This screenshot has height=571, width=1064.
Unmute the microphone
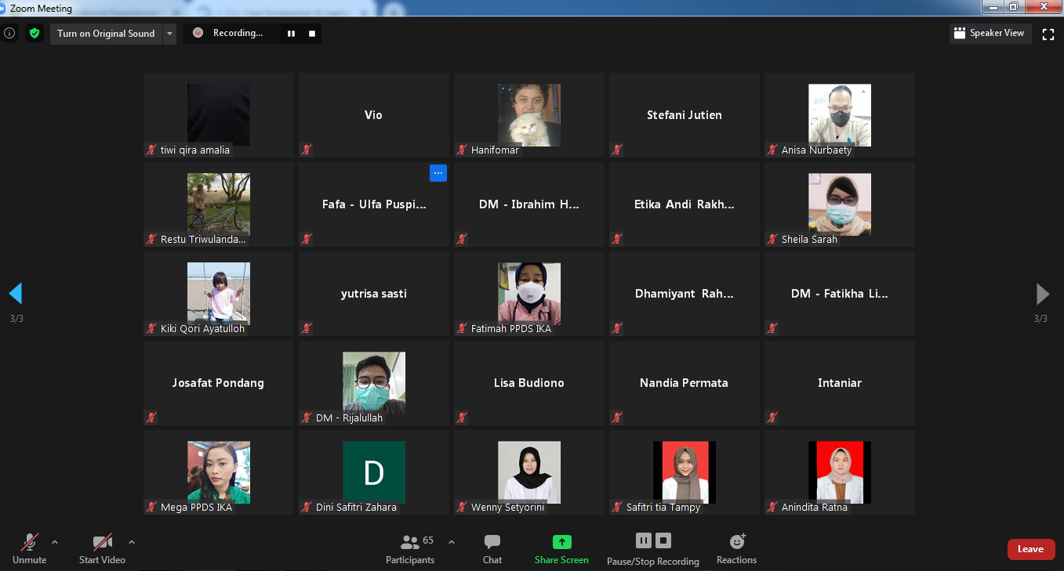[30, 548]
